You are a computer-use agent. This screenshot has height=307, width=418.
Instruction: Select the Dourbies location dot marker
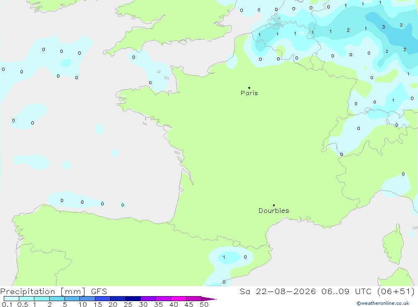(x=274, y=205)
